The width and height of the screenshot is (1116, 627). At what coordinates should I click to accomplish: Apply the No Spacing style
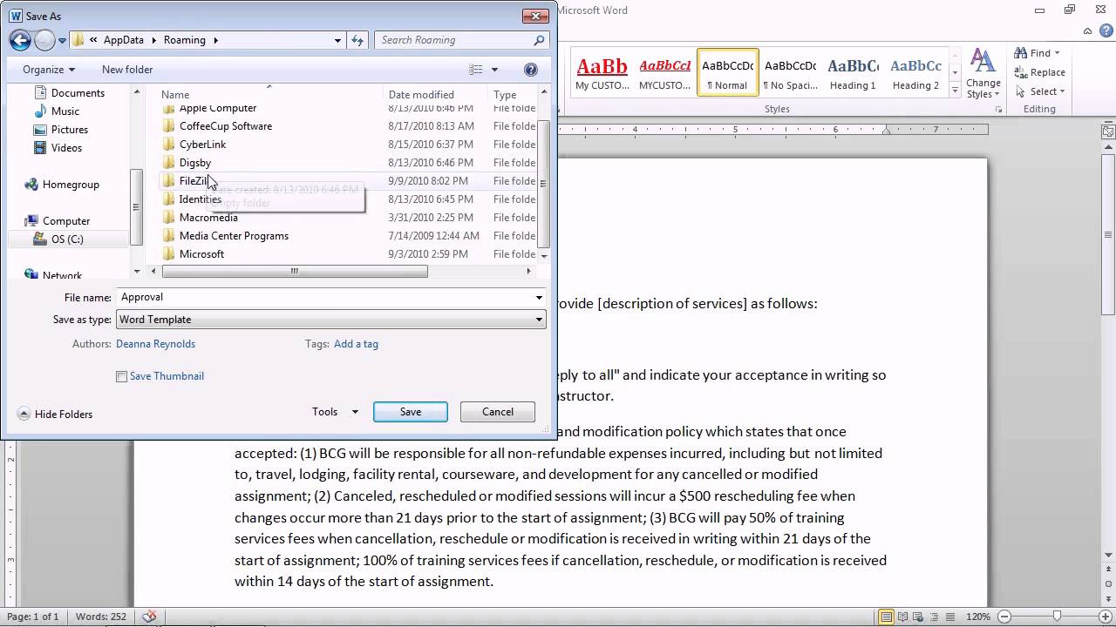(790, 72)
